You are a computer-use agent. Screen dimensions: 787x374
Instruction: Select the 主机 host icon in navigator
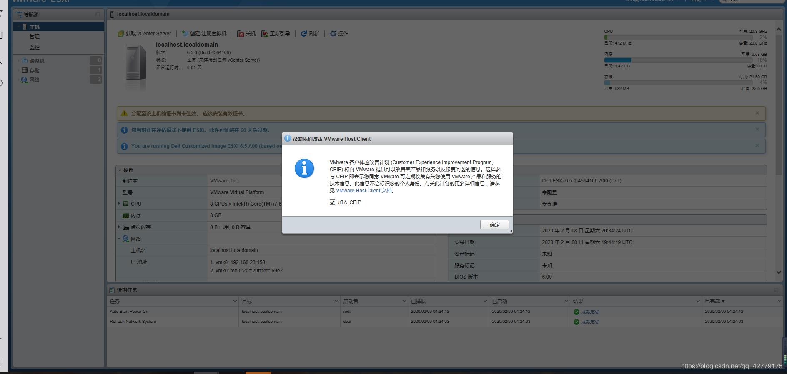click(x=25, y=27)
